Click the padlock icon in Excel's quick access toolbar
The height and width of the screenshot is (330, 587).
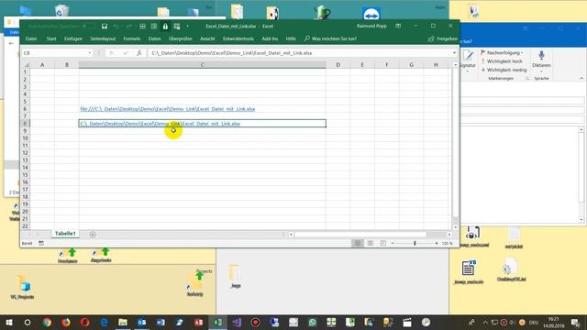pos(165,27)
